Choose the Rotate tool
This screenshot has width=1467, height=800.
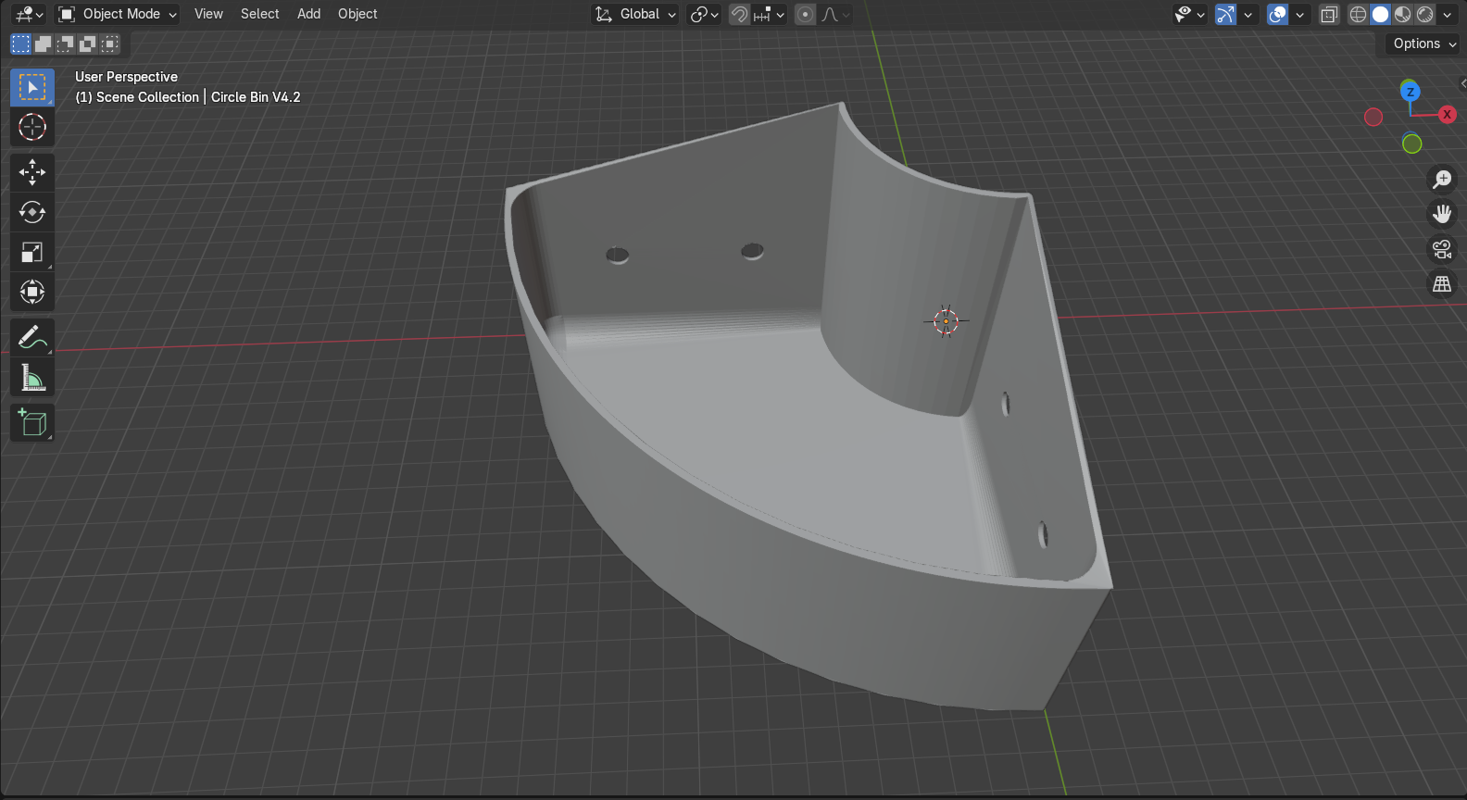pyautogui.click(x=32, y=212)
